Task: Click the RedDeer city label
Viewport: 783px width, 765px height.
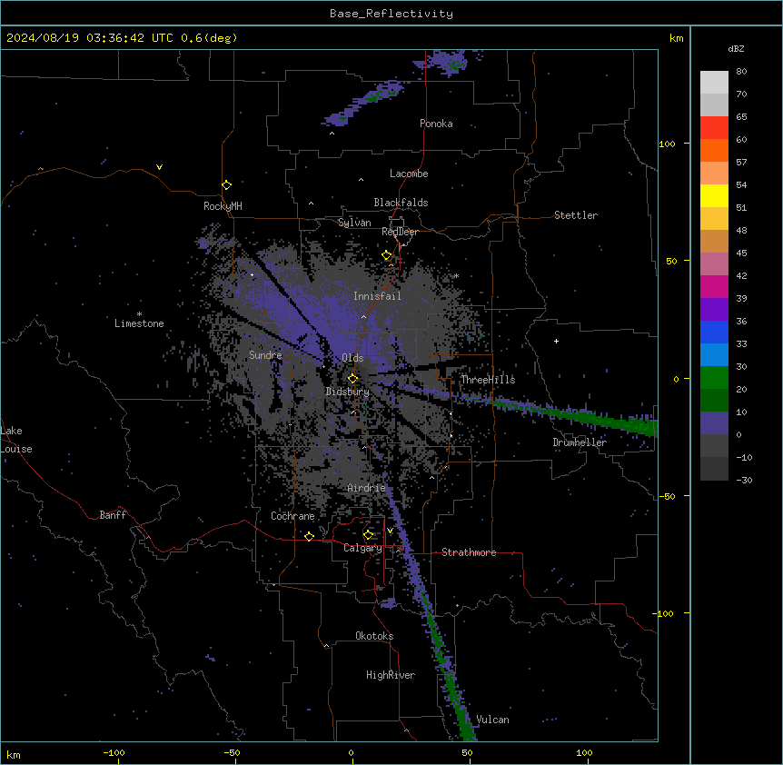Action: tap(400, 232)
